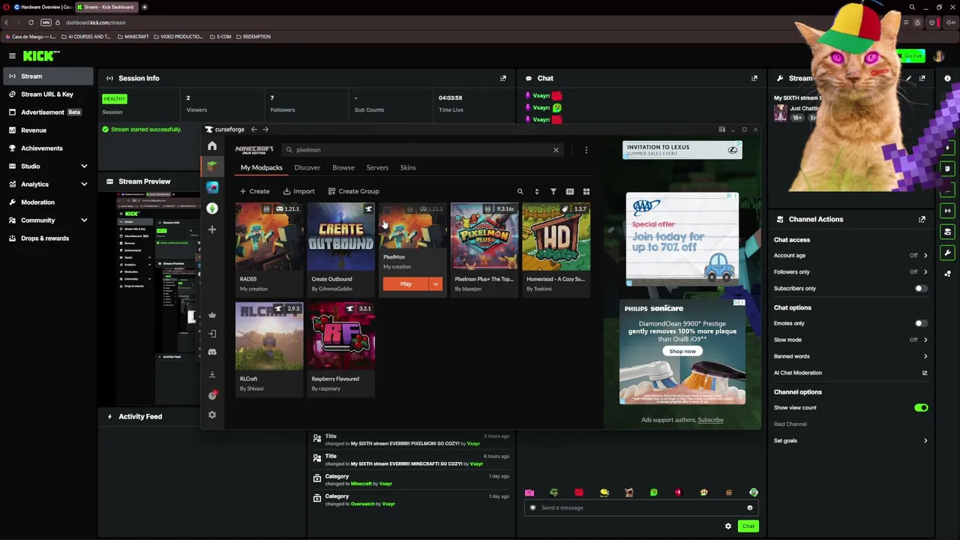Screen dimensions: 960x540
Task: Open the Skins tab
Action: click(x=408, y=168)
